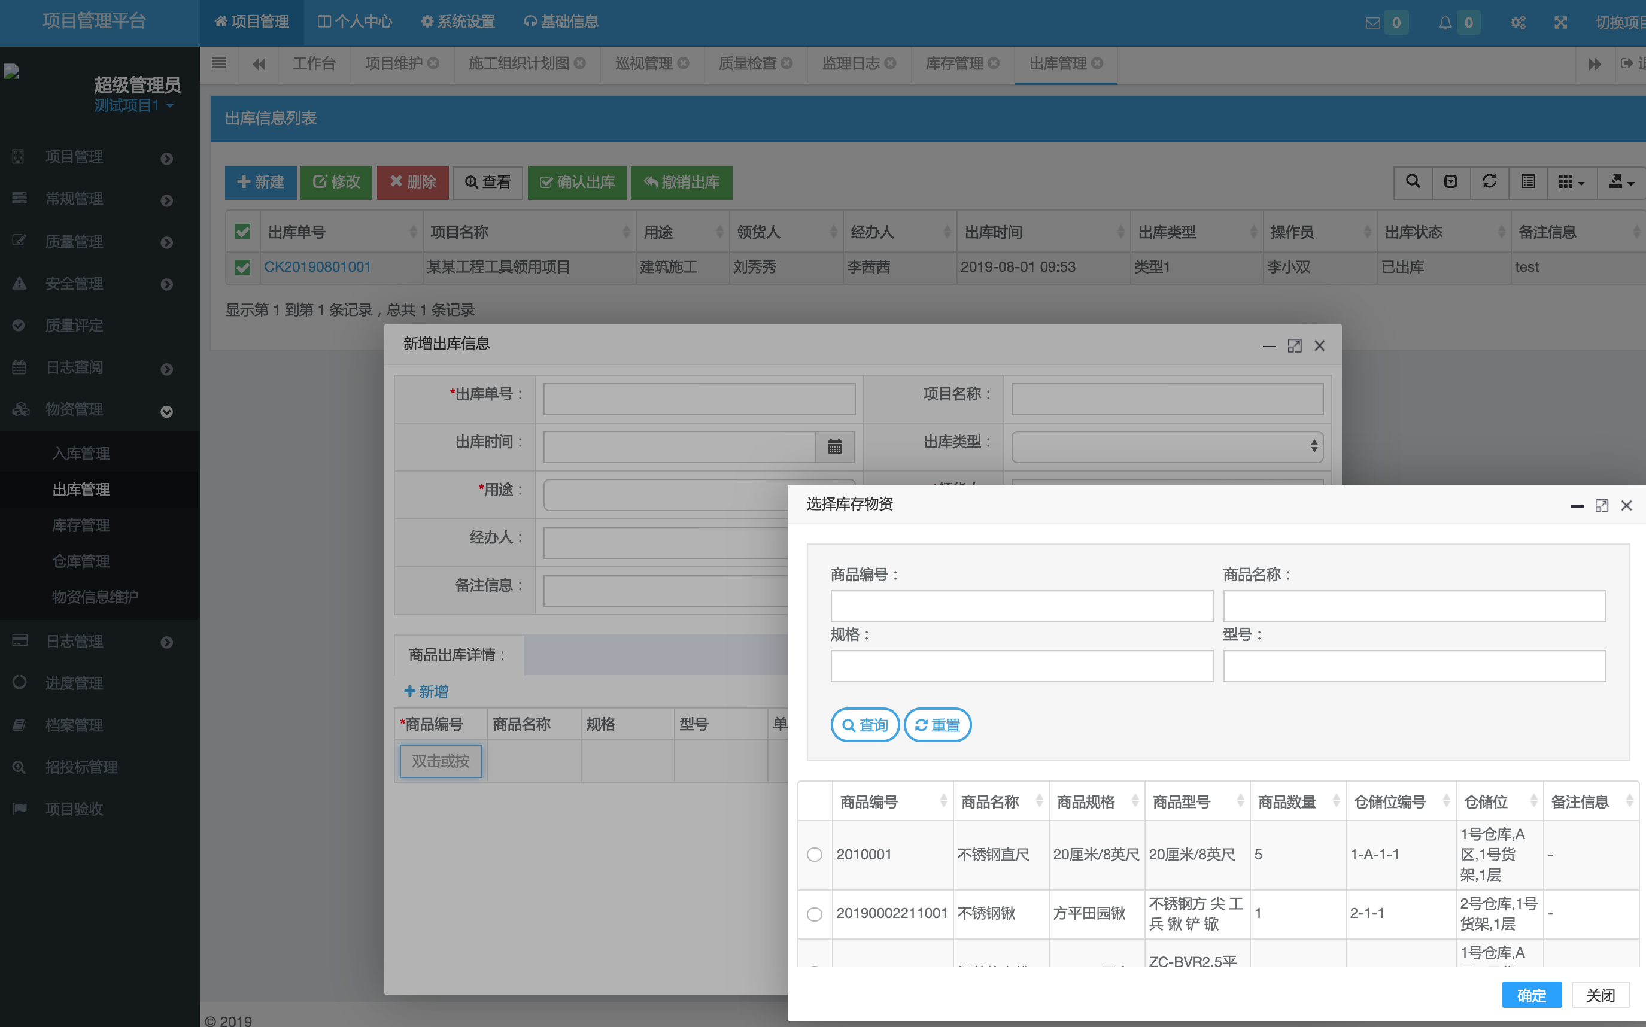Click the calendar icon beside 出库时间 field
1646x1027 pixels.
835,447
